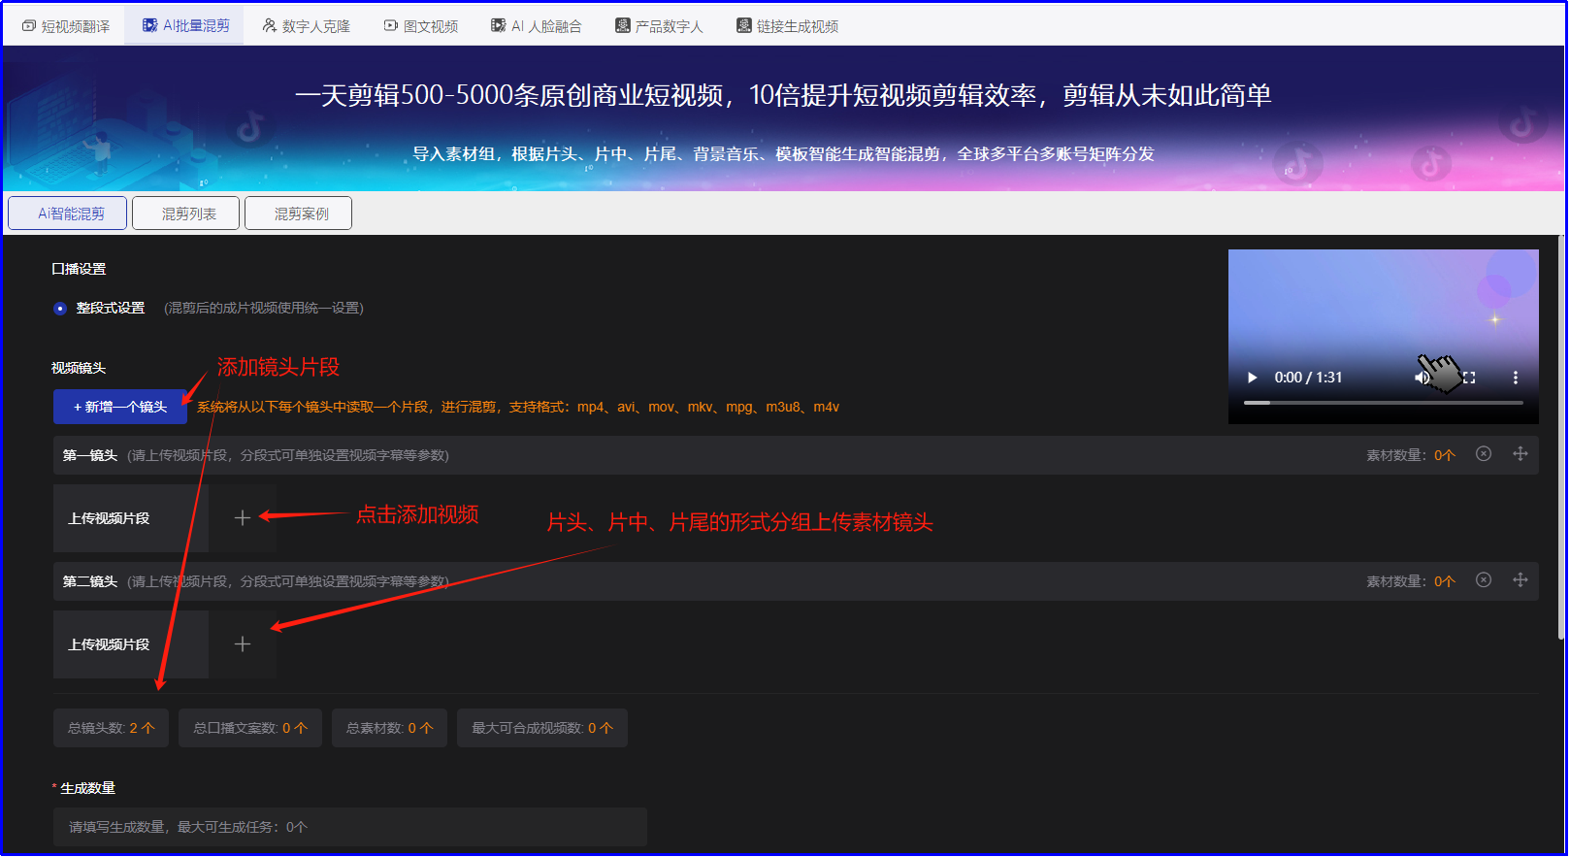Play the preview video
Viewport: 1570px width, 857px height.
1252,378
